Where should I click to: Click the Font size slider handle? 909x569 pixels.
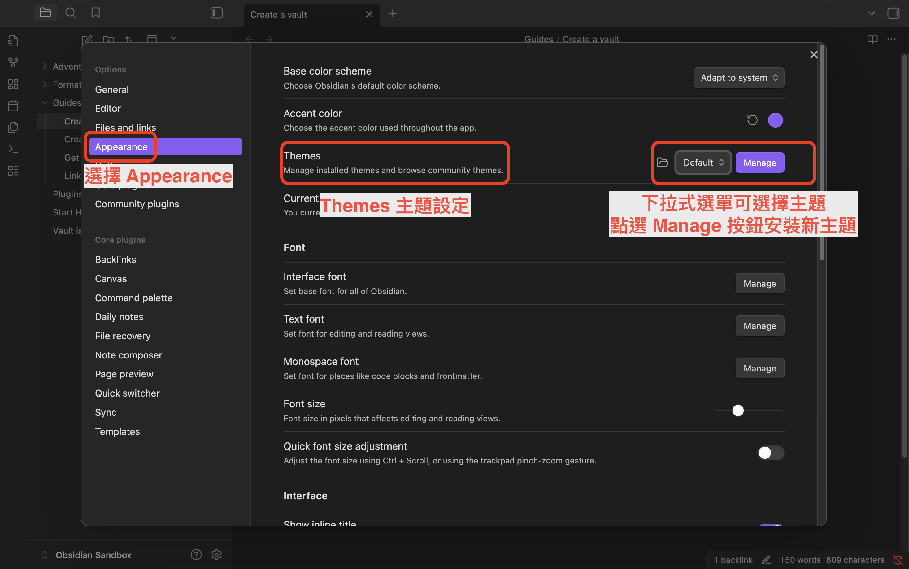tap(738, 410)
